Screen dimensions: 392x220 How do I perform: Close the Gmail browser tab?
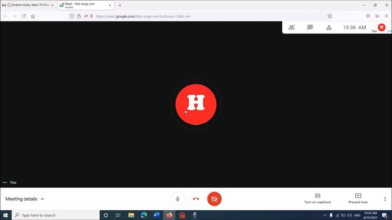tap(52, 5)
